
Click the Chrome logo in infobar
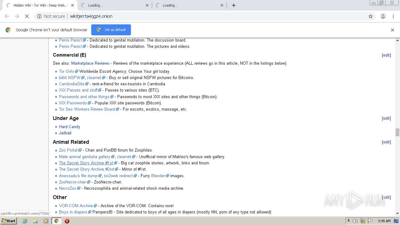pyautogui.click(x=8, y=30)
